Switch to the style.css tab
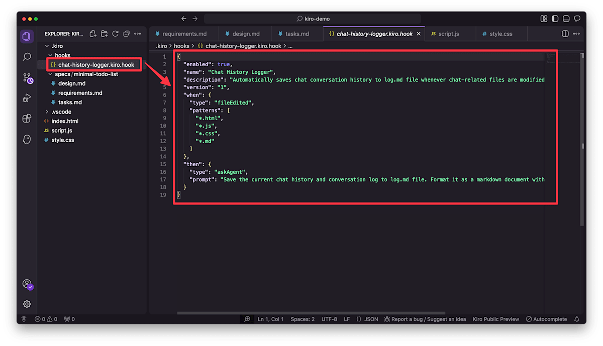The width and height of the screenshot is (603, 346). click(501, 34)
